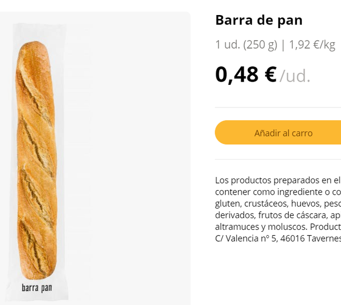This screenshot has width=341, height=305.
Task: Click the word "gluten" in allergen text
Action: [227, 203]
